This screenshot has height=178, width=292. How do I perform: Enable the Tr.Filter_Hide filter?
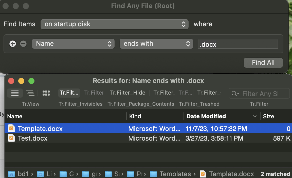click(127, 93)
